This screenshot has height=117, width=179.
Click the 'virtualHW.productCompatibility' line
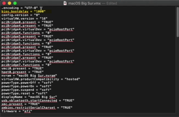[41, 79]
